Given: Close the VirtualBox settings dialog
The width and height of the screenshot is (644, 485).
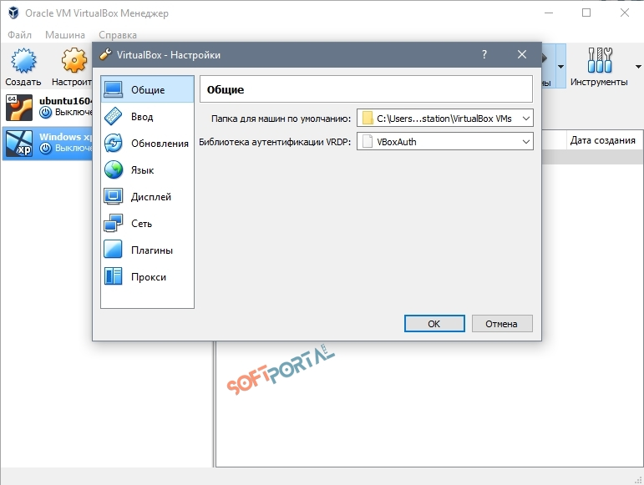Looking at the screenshot, I should point(521,54).
